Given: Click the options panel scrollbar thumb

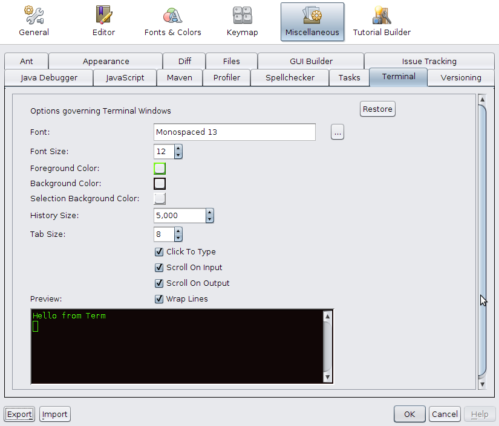Looking at the screenshot, I should (x=482, y=242).
